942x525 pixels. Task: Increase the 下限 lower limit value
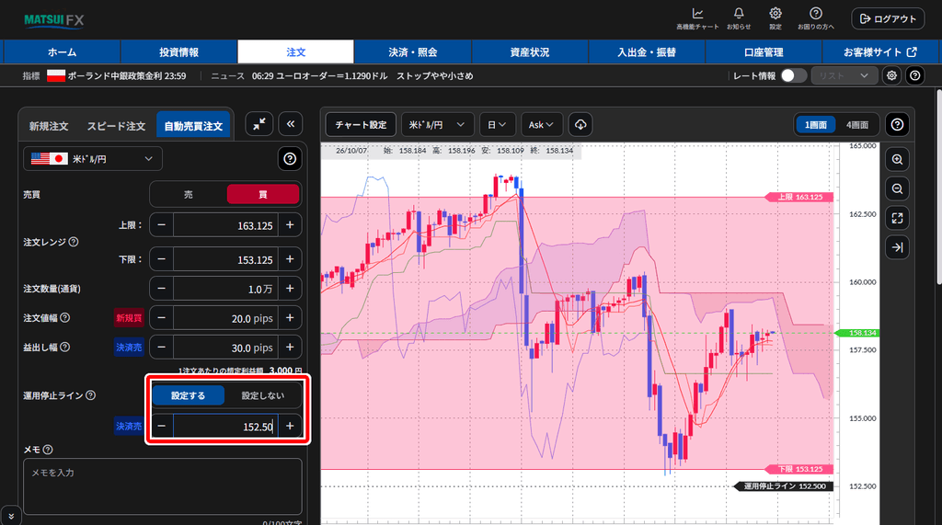point(290,259)
